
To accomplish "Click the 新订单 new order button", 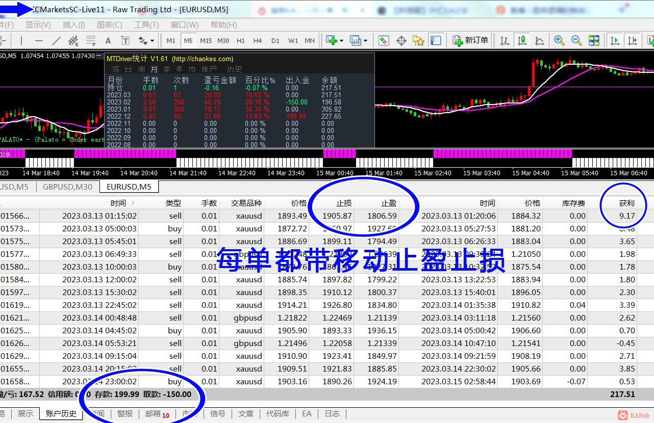I will 470,41.
